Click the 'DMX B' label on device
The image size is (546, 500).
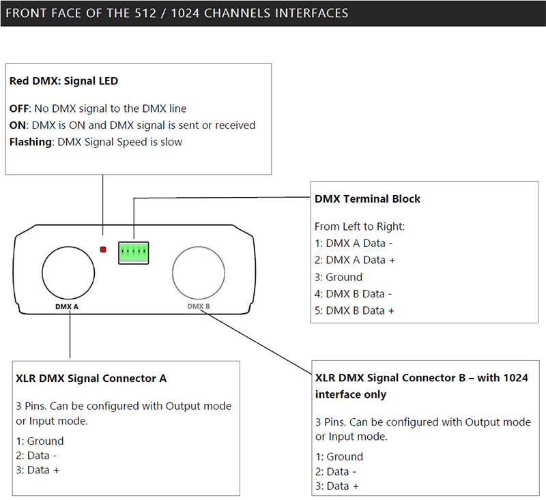(x=199, y=306)
